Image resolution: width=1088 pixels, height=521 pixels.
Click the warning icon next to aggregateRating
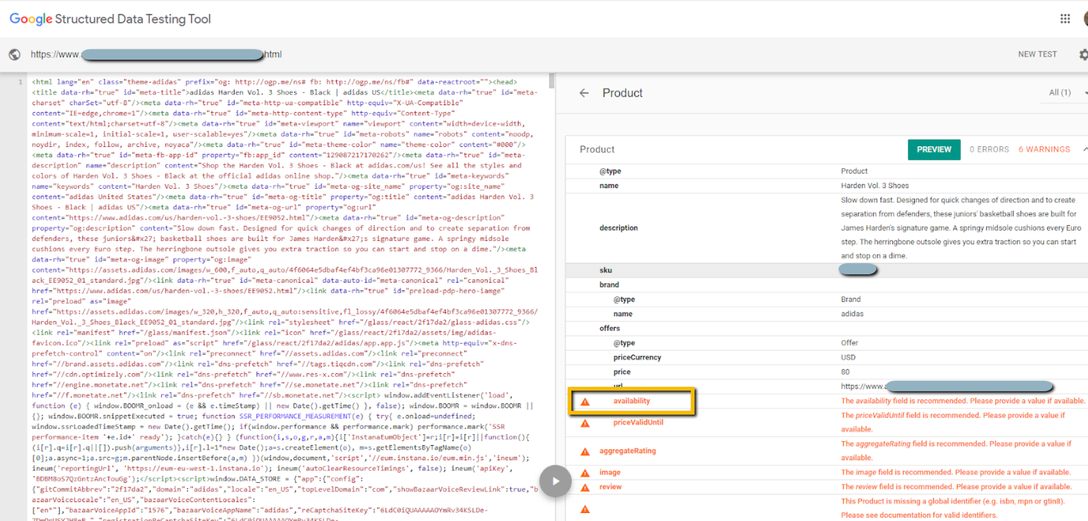point(585,451)
